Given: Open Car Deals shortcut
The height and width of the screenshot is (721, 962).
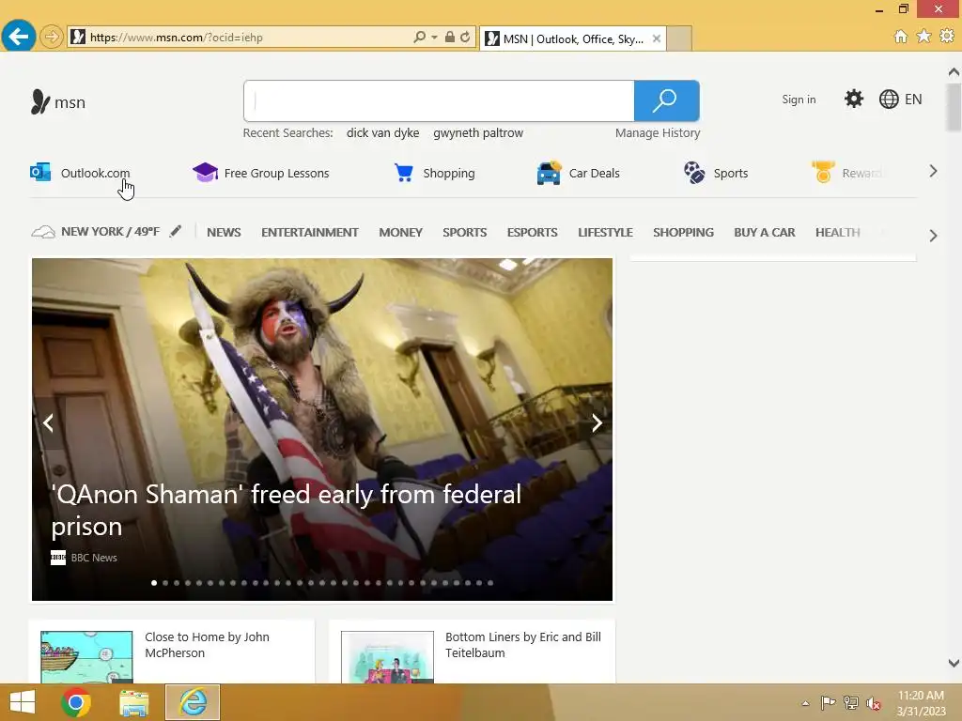Looking at the screenshot, I should [x=578, y=173].
